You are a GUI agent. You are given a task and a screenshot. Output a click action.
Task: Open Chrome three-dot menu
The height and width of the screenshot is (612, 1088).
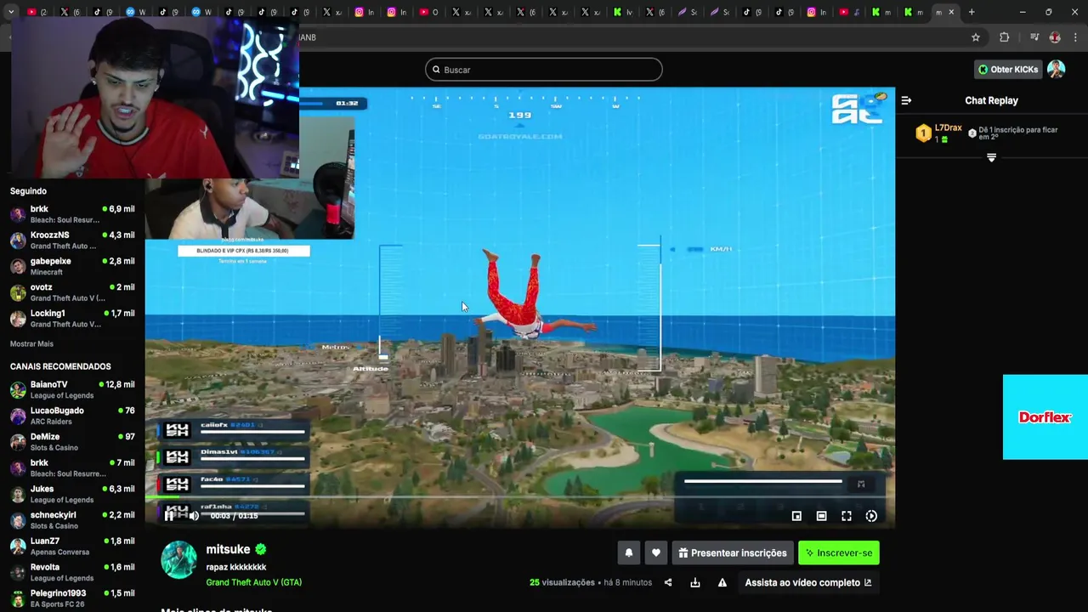point(1076,37)
